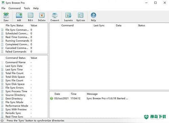
Task: Open the Help menu in the menu bar
Action: tap(36, 8)
